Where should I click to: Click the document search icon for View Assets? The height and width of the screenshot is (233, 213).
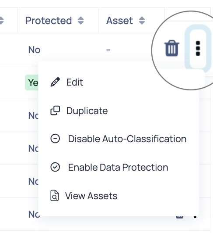[55, 196]
